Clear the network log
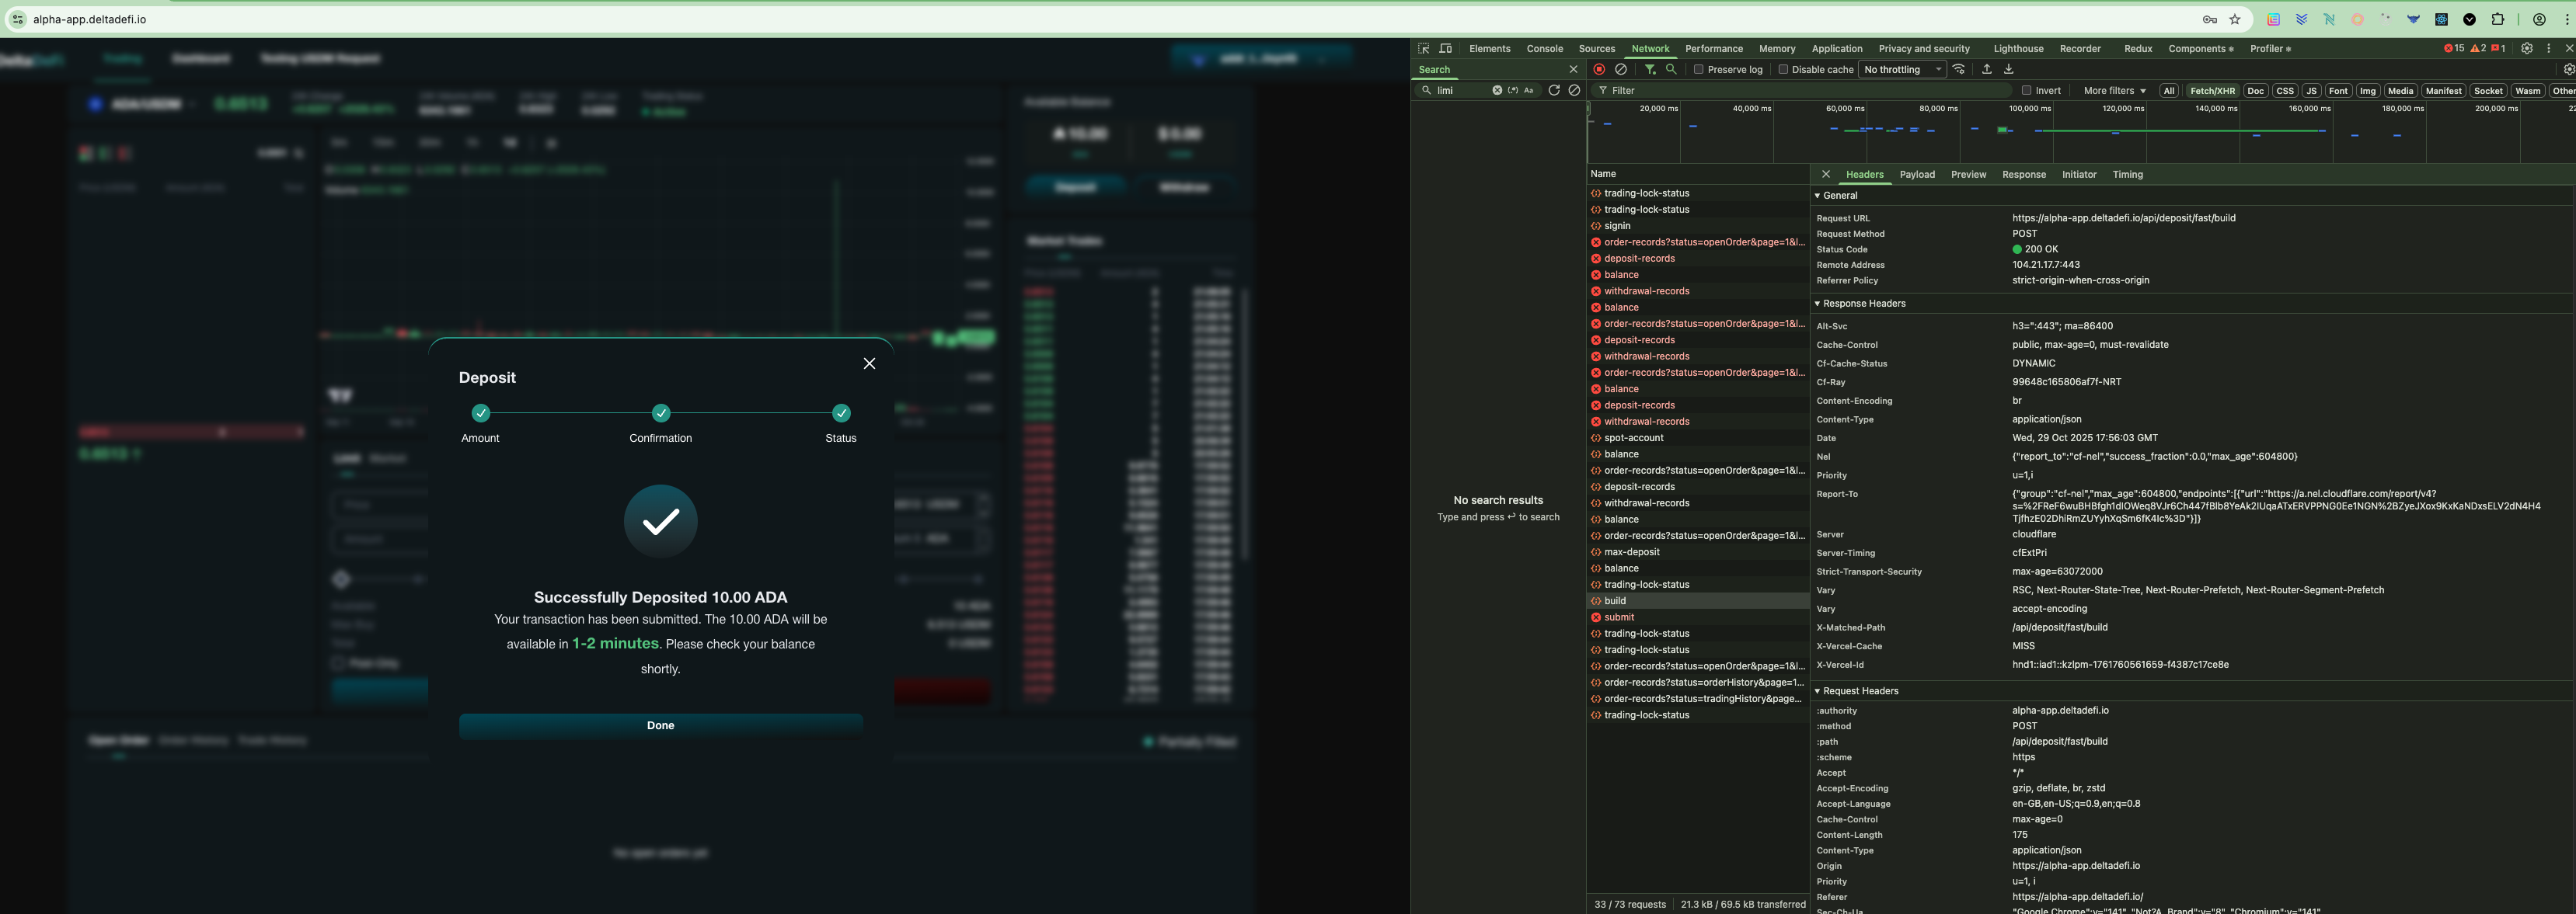This screenshot has width=2576, height=914. pyautogui.click(x=1621, y=69)
